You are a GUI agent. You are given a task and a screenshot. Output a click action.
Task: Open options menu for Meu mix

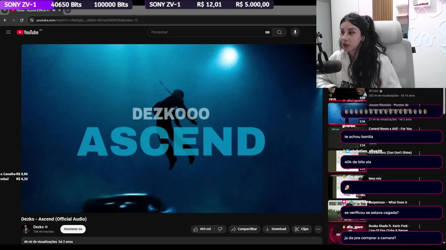coord(420,179)
